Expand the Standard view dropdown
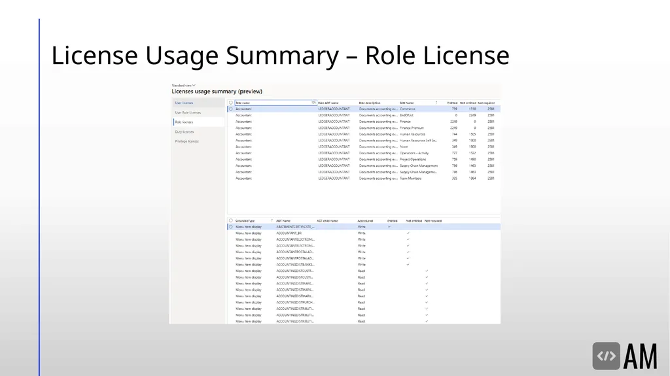670x376 pixels. (184, 86)
